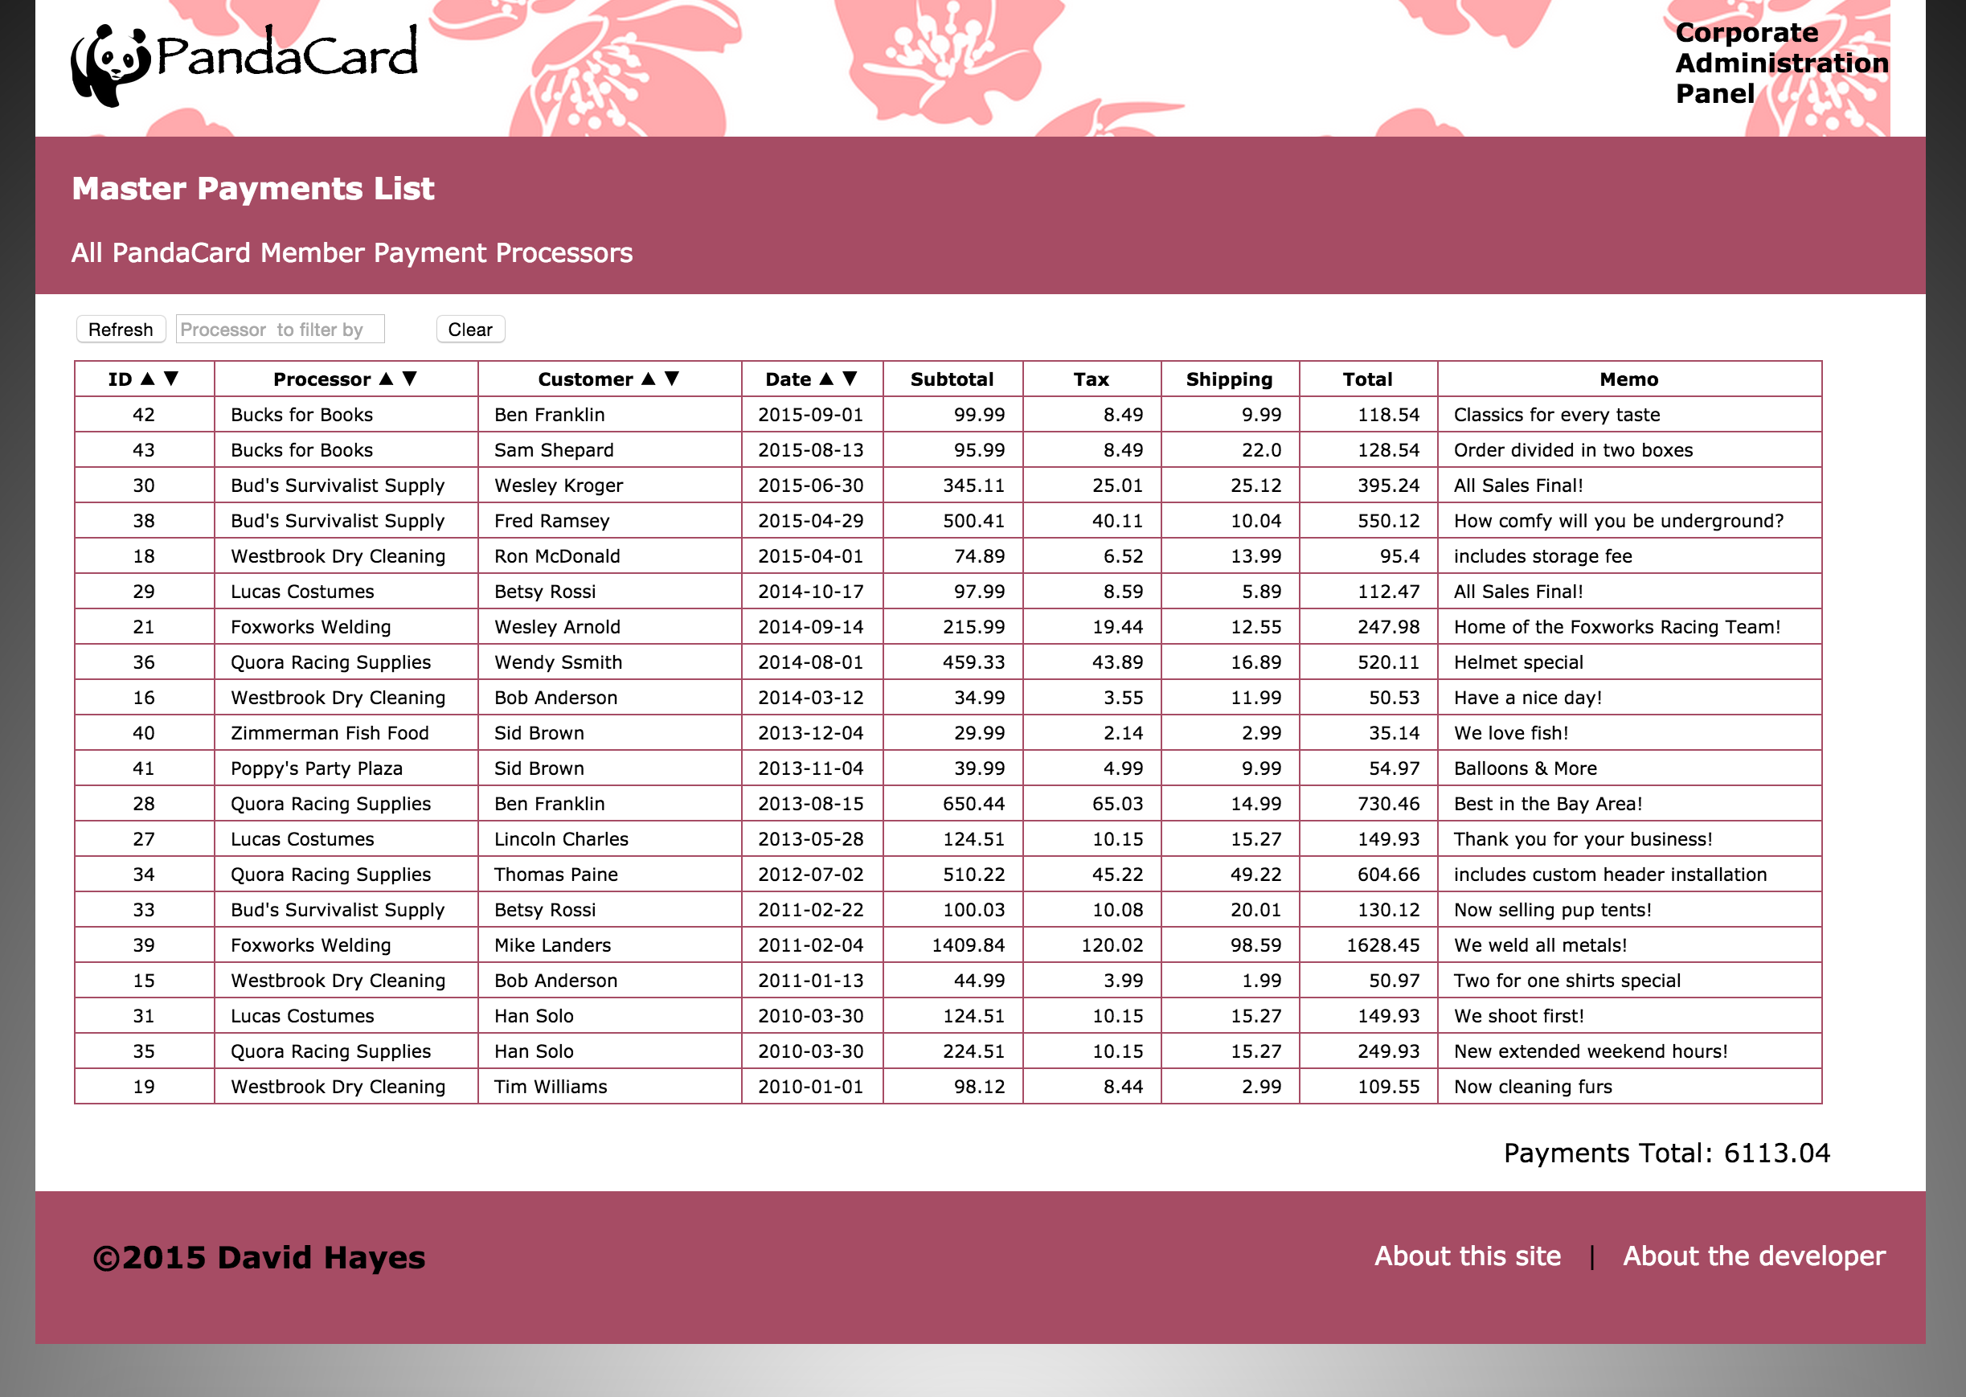Screen dimensions: 1966x1397
Task: Focus the Processor filter input field
Action: click(x=280, y=330)
